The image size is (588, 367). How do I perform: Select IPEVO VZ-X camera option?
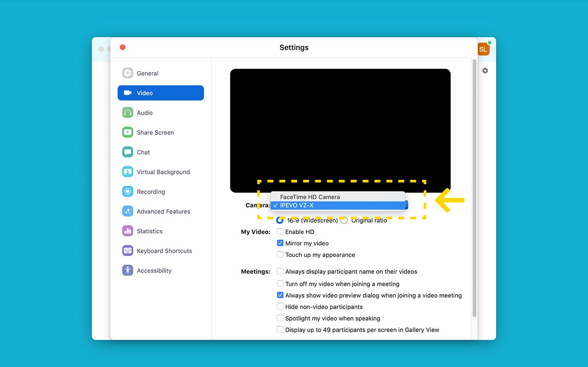338,206
